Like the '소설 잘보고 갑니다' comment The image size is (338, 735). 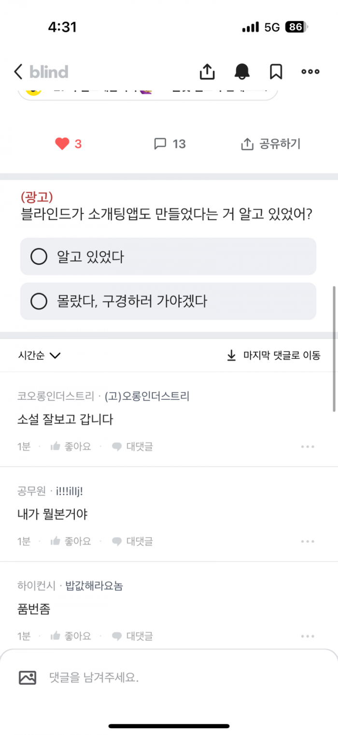coord(70,447)
